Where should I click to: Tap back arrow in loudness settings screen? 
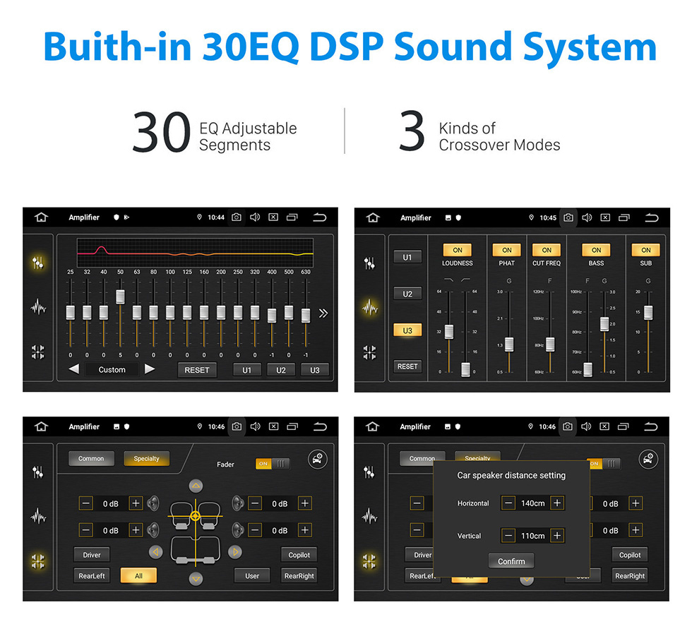point(651,217)
